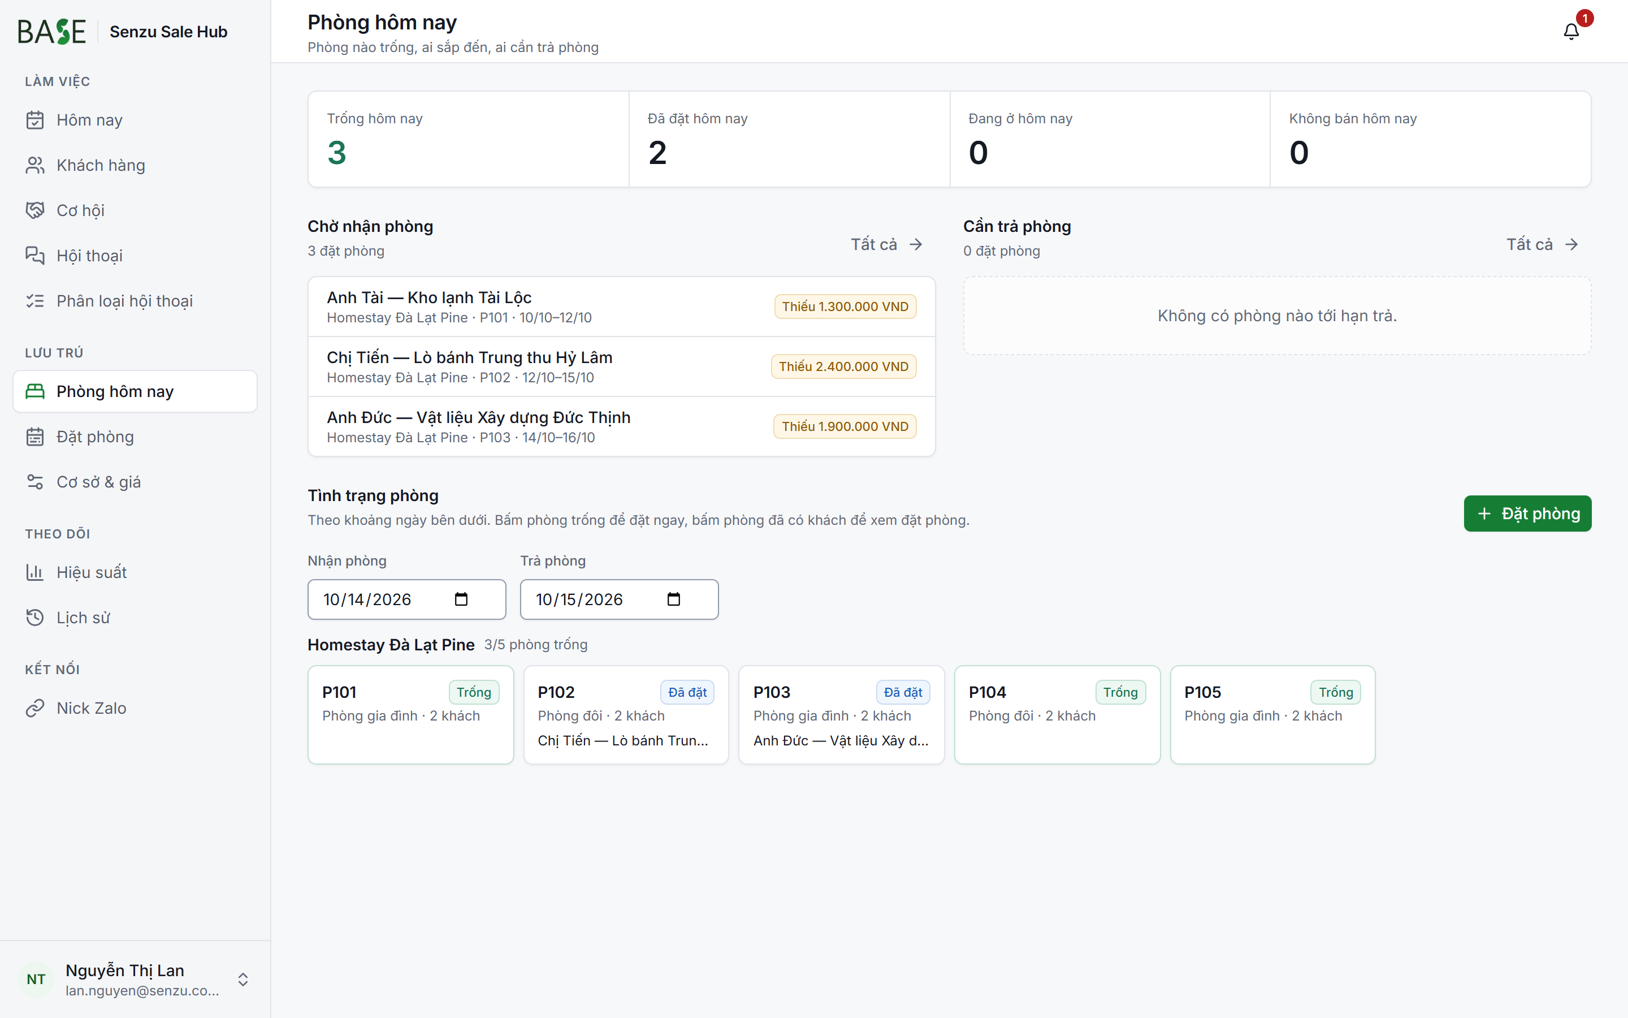Click the Phòng hôm nay bed icon
The height and width of the screenshot is (1018, 1628).
pos(35,391)
